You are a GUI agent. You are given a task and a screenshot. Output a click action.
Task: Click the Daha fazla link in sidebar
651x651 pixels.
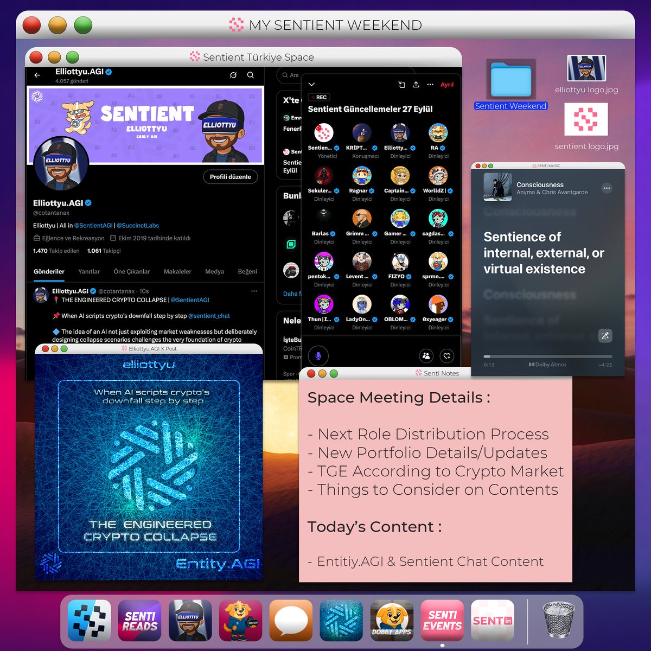292,294
